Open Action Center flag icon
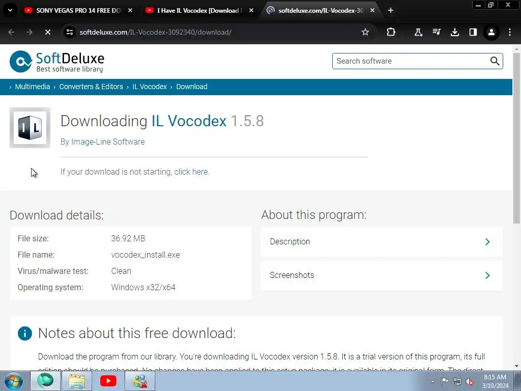Screen dimensions: 521x391 tap(445, 381)
